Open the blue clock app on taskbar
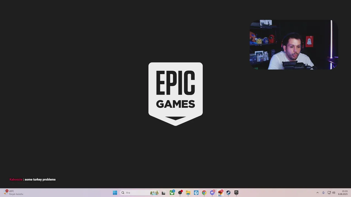The height and width of the screenshot is (197, 351). (196, 193)
